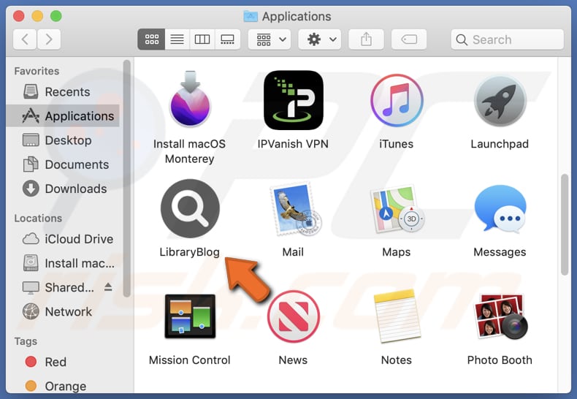577x399 pixels.
Task: Focus the Search field
Action: tap(508, 39)
